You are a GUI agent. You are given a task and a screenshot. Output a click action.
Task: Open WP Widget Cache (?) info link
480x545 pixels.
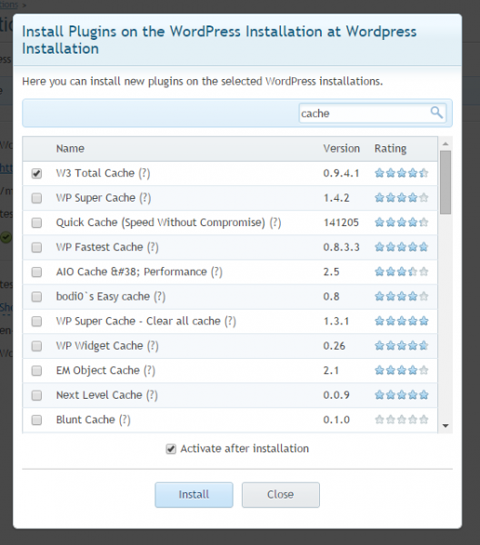[153, 346]
